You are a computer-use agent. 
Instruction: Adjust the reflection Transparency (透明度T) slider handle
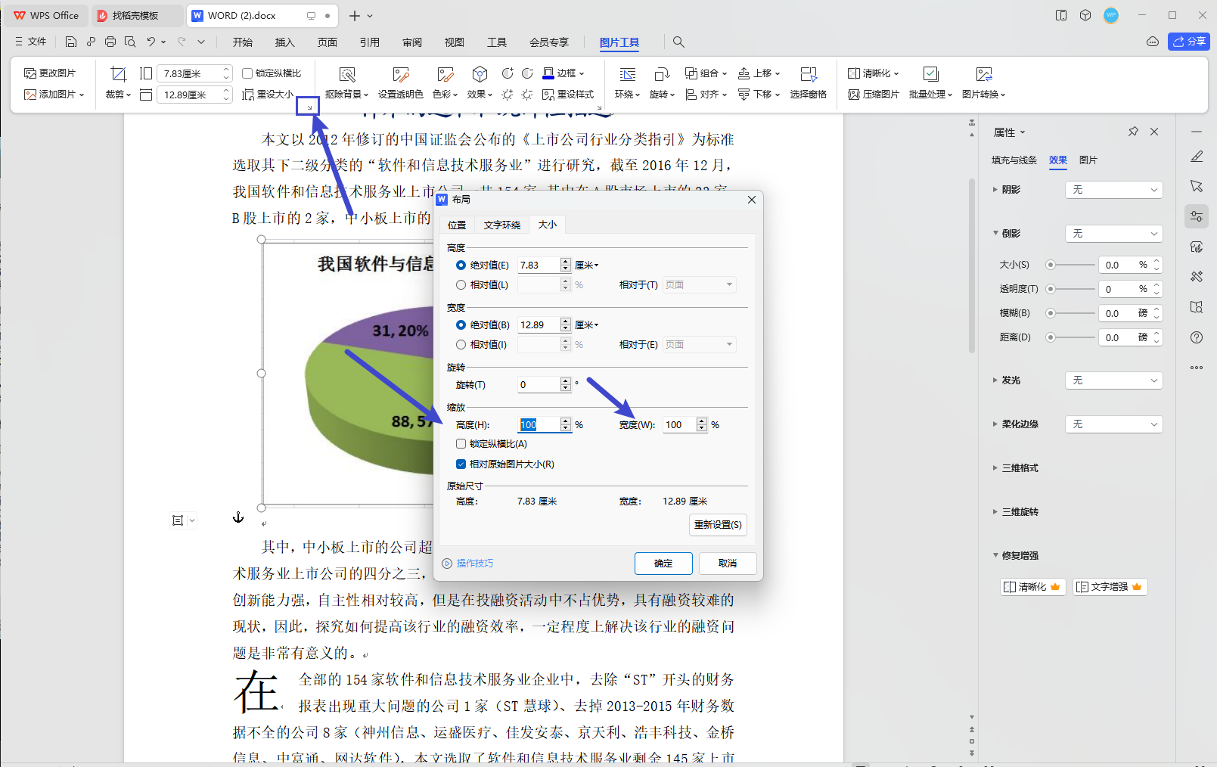[x=1051, y=290]
